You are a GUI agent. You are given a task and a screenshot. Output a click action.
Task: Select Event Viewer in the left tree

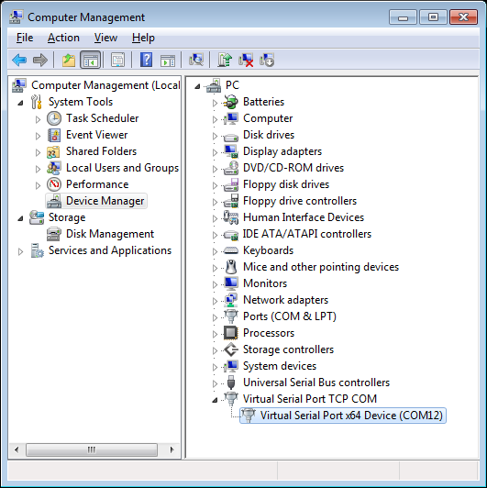[97, 135]
